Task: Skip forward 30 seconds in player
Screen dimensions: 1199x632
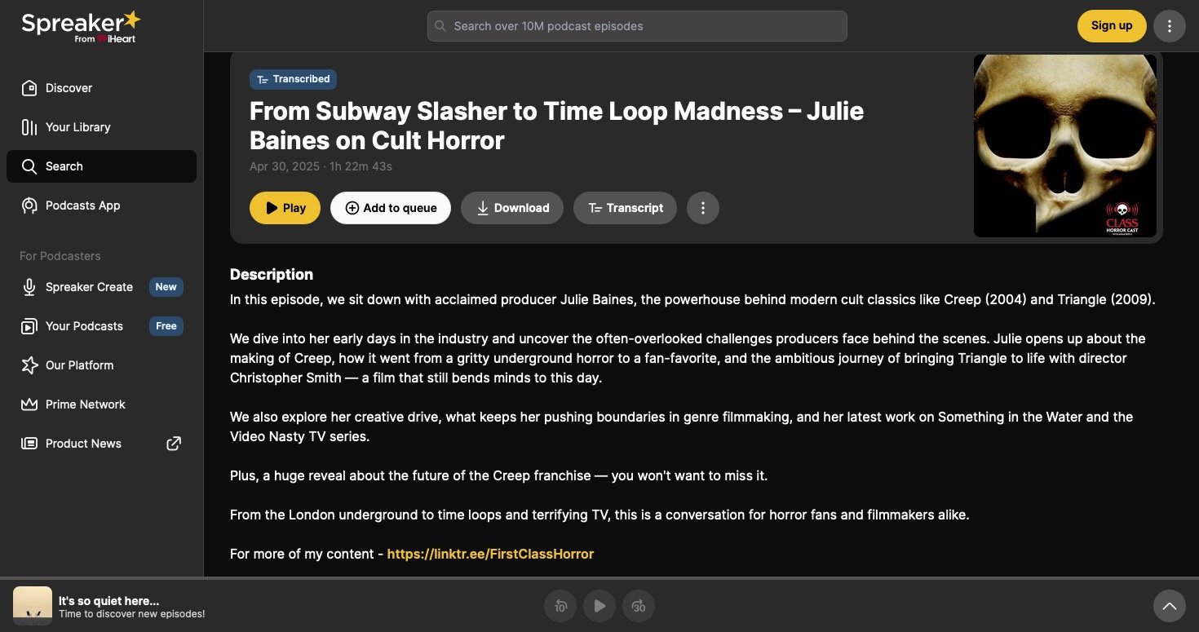Action: tap(639, 606)
